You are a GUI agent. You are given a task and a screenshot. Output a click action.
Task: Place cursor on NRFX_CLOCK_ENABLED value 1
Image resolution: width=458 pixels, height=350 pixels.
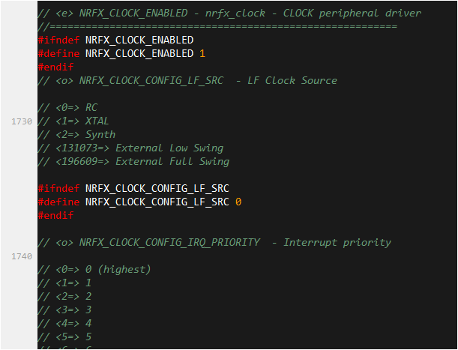click(202, 54)
